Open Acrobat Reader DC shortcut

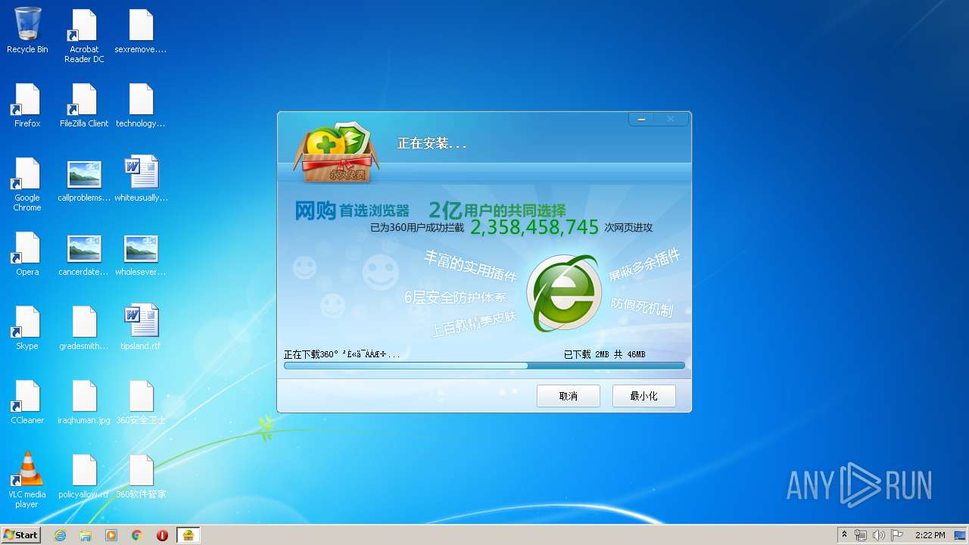click(x=84, y=36)
